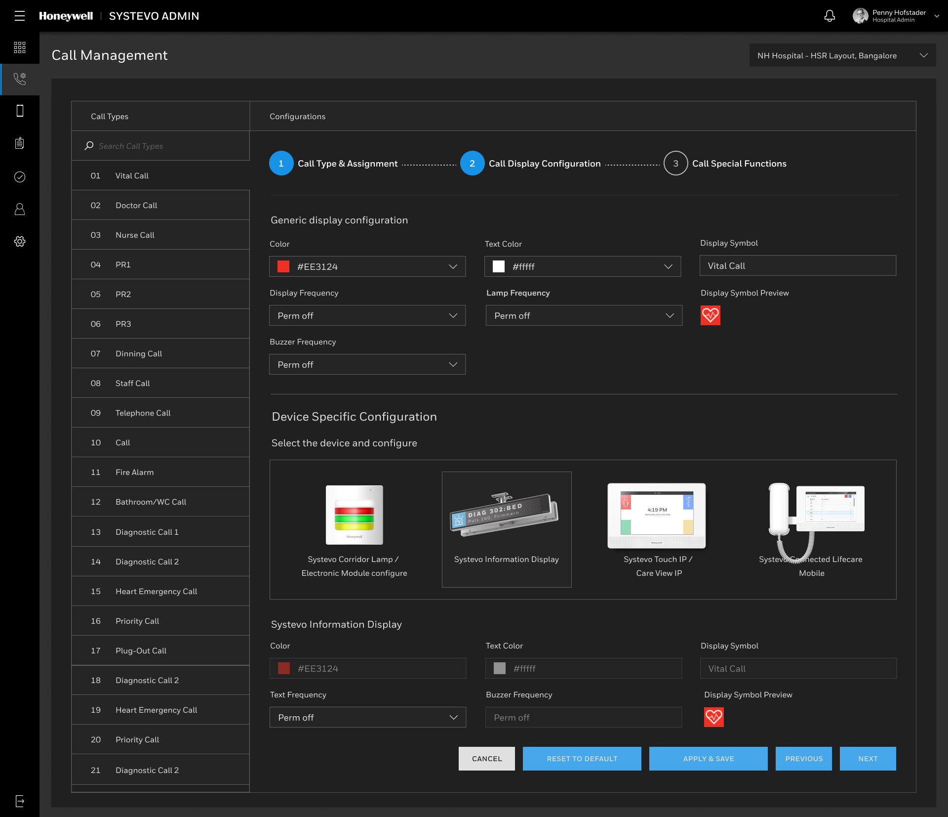Open the apps grid sidebar icon

20,47
